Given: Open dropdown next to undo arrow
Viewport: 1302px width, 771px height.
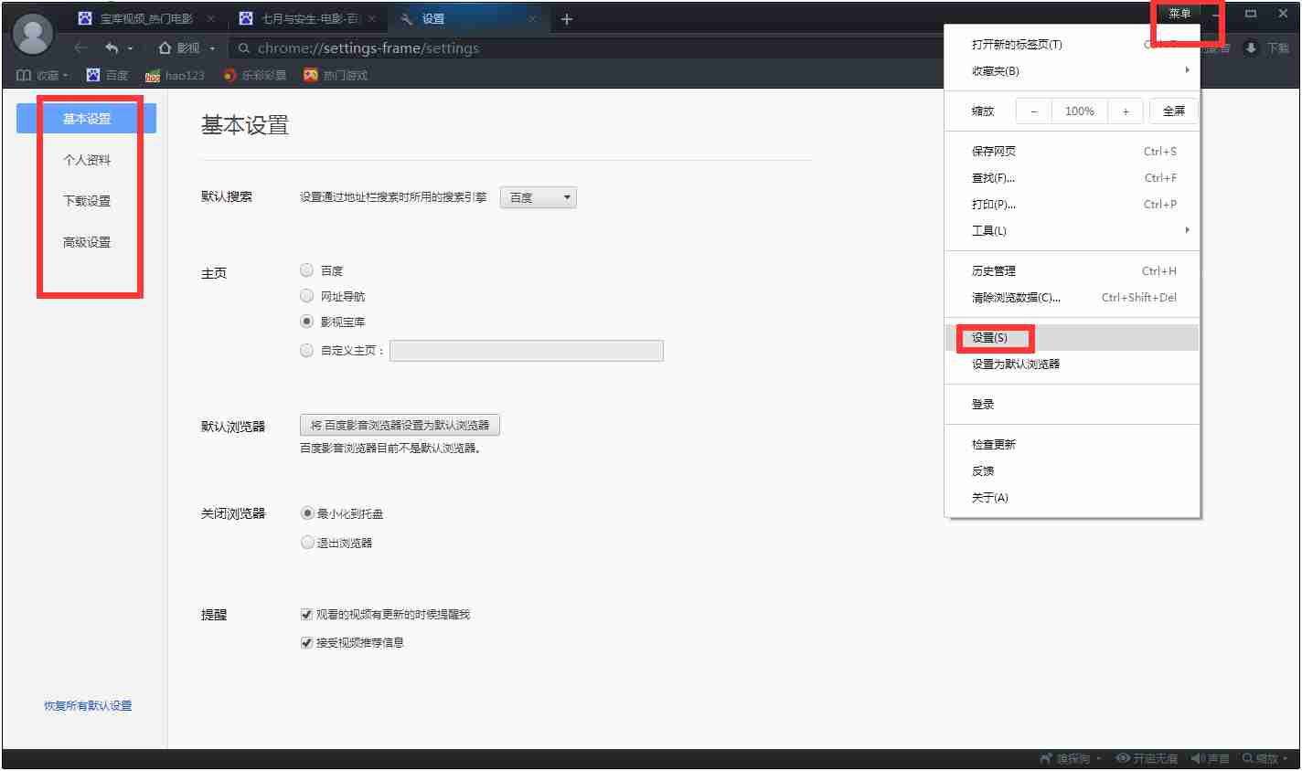Looking at the screenshot, I should click(x=131, y=48).
